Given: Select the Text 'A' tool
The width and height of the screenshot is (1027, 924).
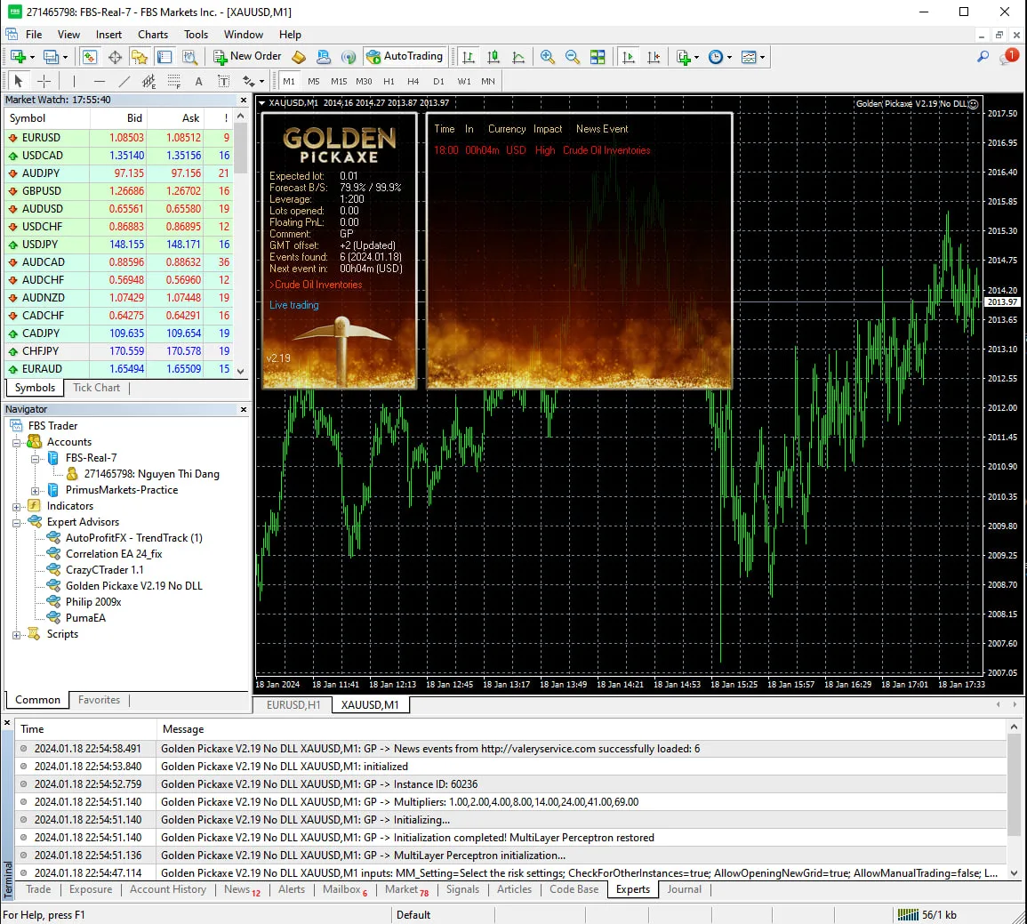Looking at the screenshot, I should click(x=198, y=81).
